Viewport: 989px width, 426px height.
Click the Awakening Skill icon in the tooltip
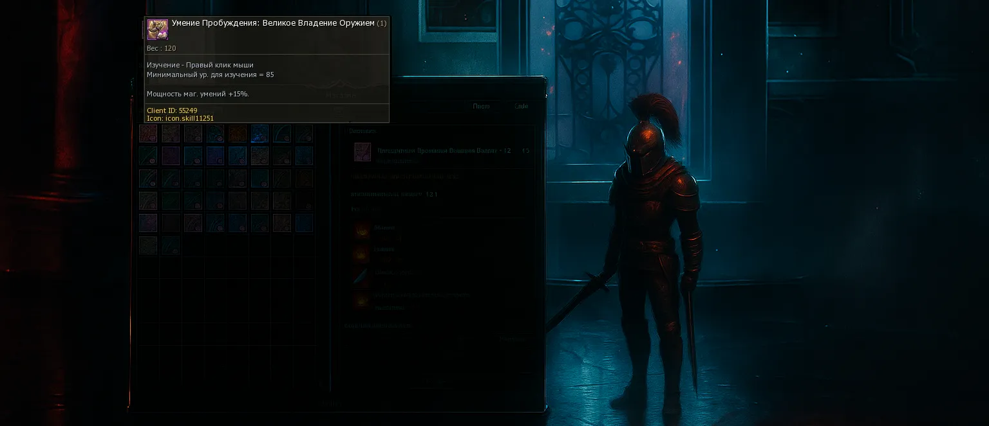point(157,29)
